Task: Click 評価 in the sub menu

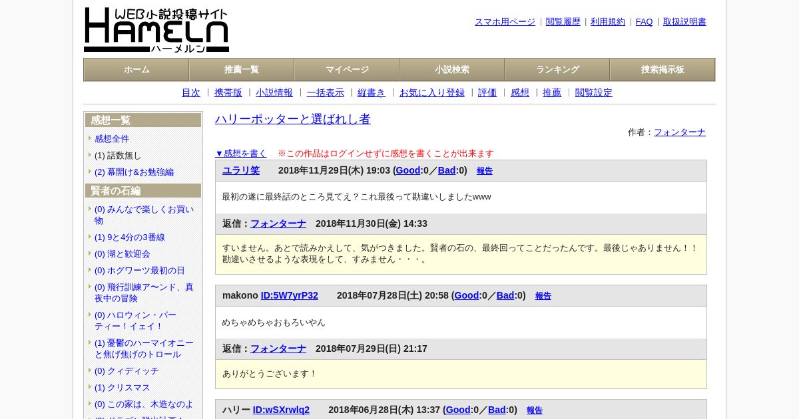Action: click(x=487, y=93)
